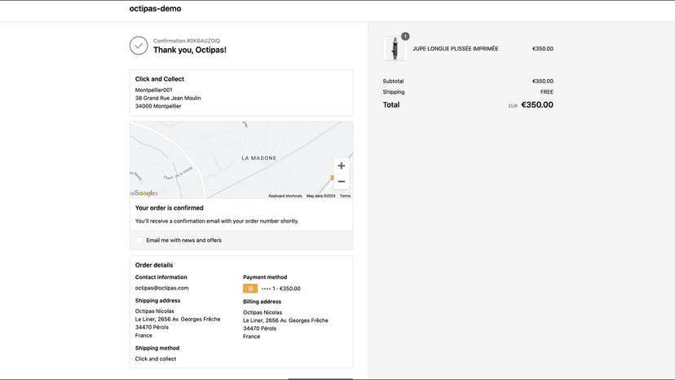Click the octipas@octipas.com contact email
The height and width of the screenshot is (380, 675).
pyautogui.click(x=162, y=288)
